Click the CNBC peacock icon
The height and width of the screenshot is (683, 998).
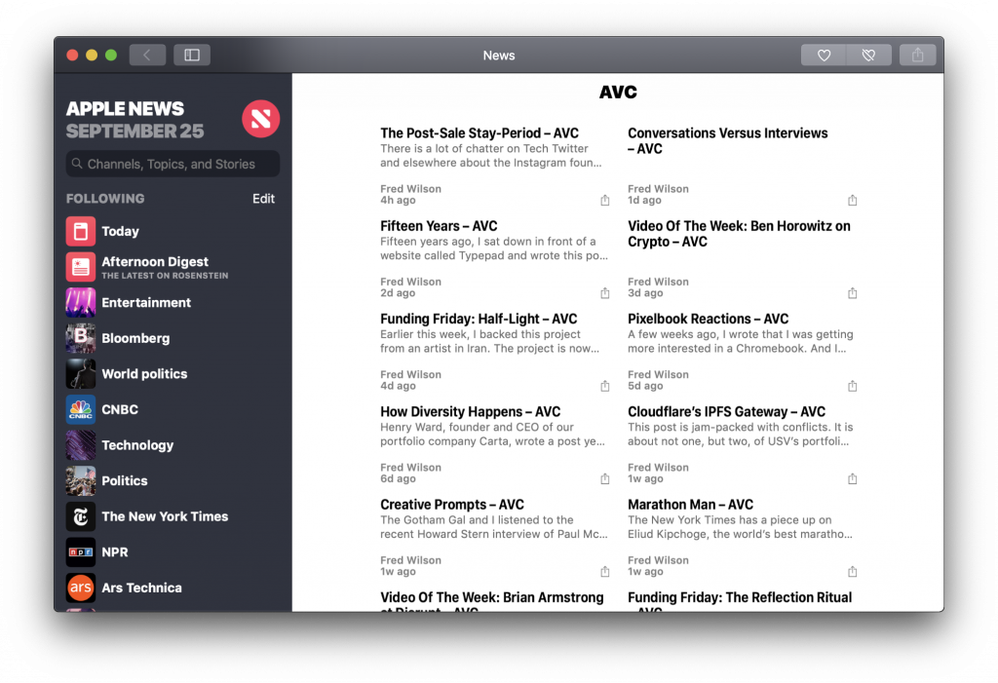(x=81, y=409)
